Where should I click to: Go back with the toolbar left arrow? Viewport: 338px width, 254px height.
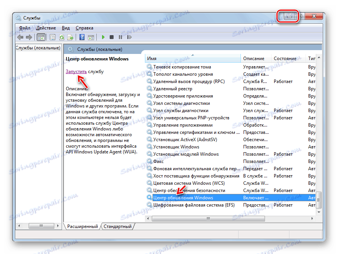[20, 37]
